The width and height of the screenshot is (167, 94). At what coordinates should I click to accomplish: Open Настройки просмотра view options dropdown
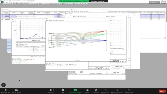point(99,1)
